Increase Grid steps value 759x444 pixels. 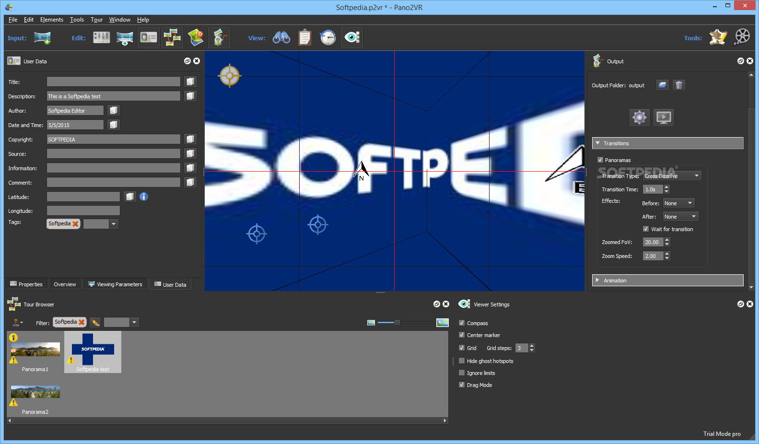tap(532, 346)
